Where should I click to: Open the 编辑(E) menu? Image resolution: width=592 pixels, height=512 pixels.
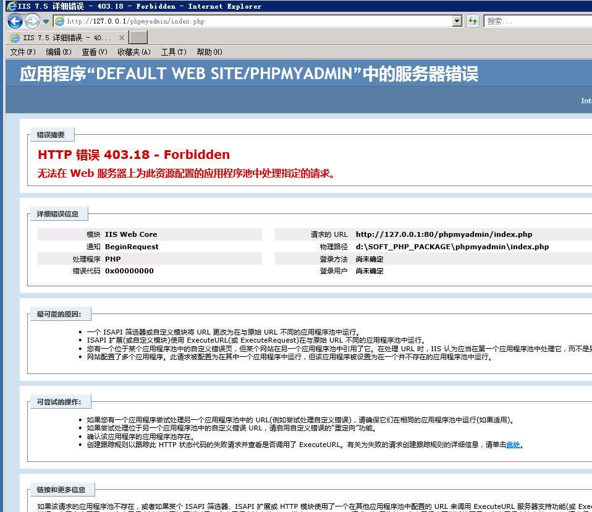point(59,52)
